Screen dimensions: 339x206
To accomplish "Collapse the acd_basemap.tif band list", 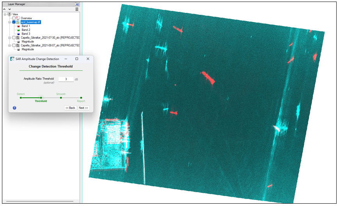I will 9,22.
